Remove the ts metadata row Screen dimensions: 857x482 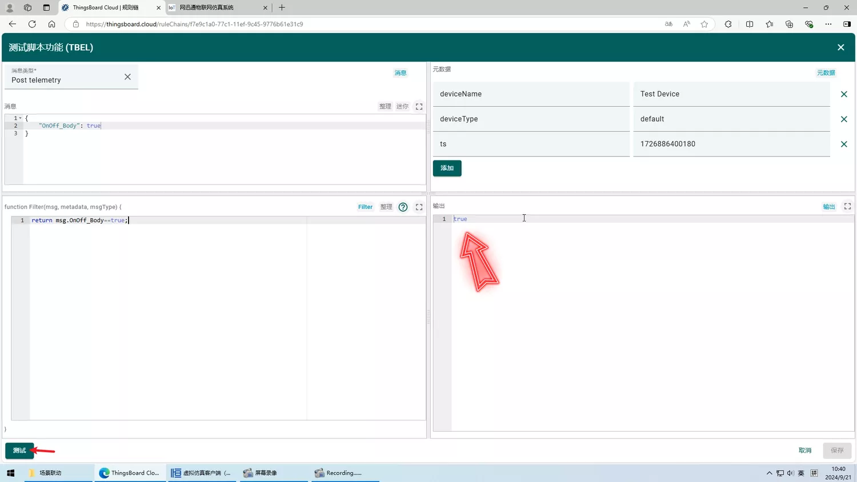[843, 144]
